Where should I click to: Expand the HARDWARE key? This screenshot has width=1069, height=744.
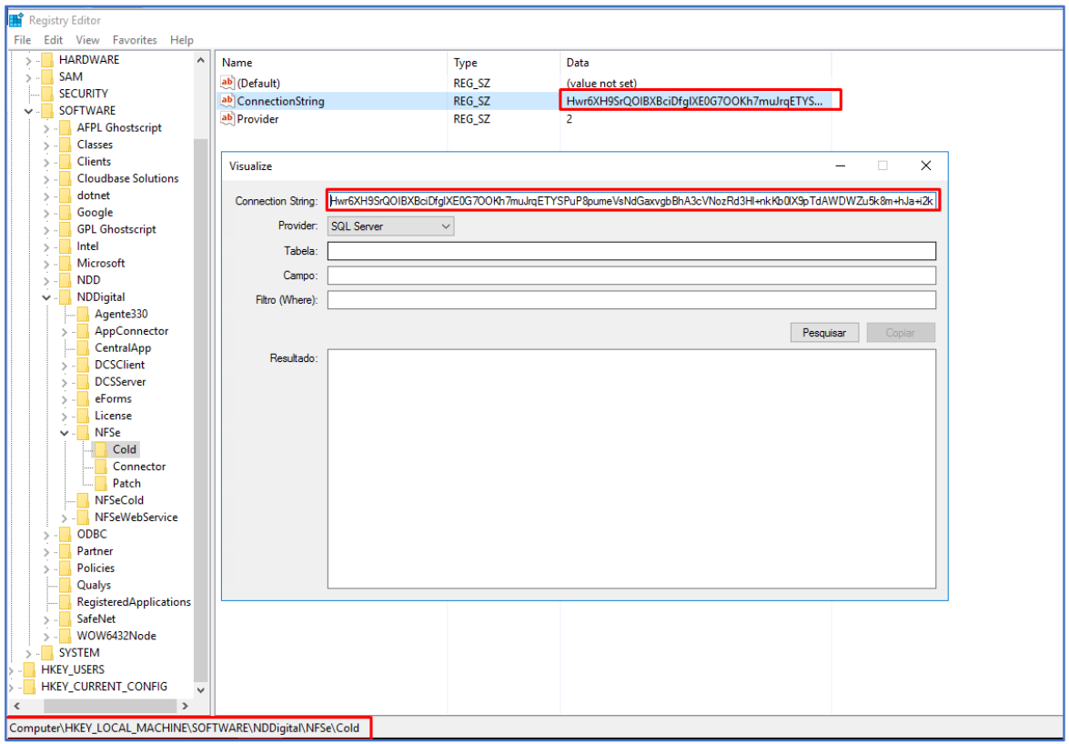point(28,60)
